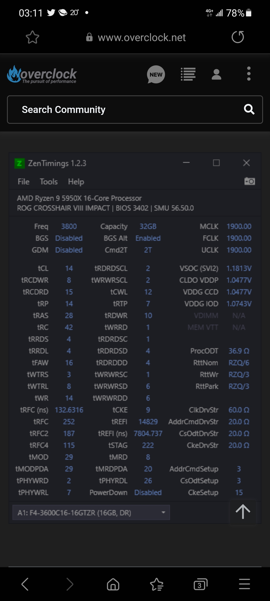Click the BGS Alt value Enabled
The width and height of the screenshot is (270, 601).
[148, 238]
